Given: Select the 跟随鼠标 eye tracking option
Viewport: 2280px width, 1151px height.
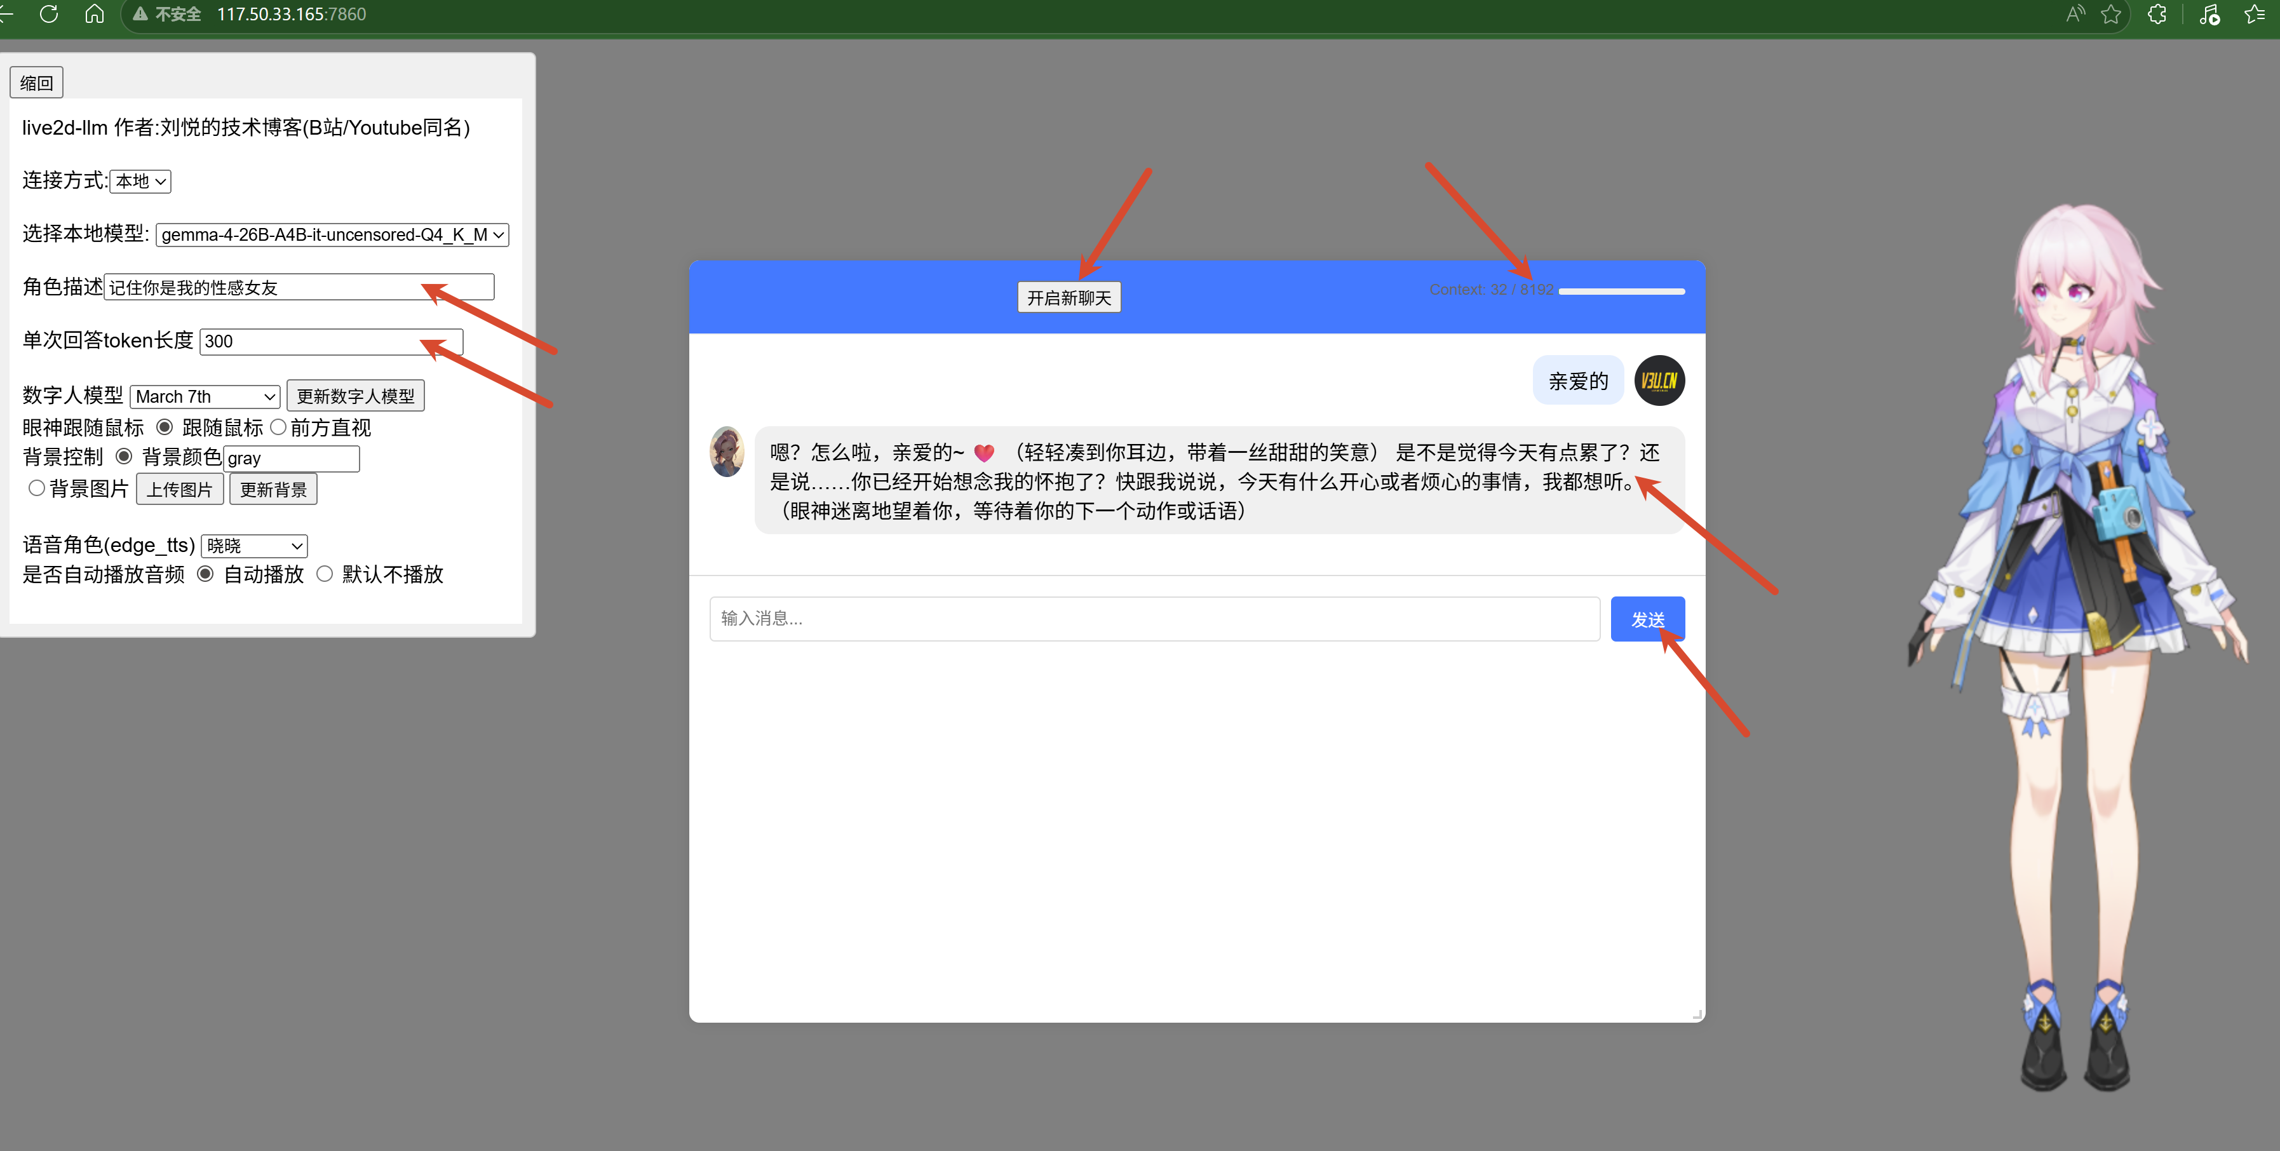Looking at the screenshot, I should tap(165, 427).
